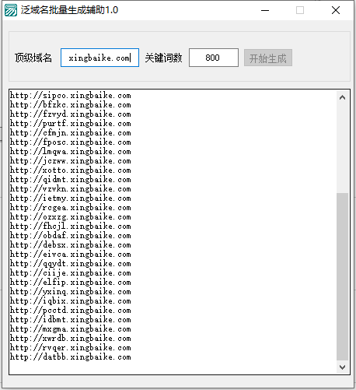Image resolution: width=356 pixels, height=390 pixels.
Task: Click line http://purtf.xingbaike.com
Action: pos(71,124)
